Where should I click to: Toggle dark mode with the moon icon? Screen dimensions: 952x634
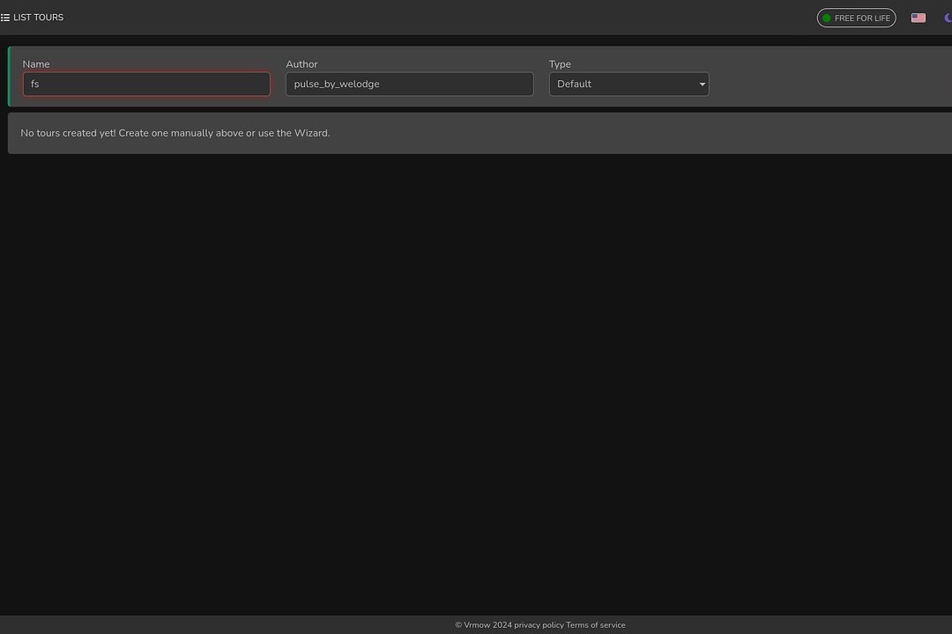click(x=947, y=18)
